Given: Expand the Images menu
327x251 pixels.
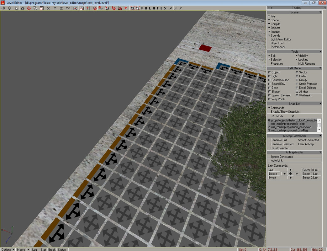Looking at the screenshot, I should [274, 32].
